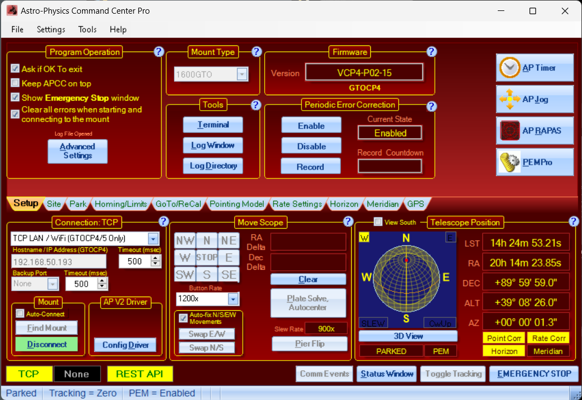The width and height of the screenshot is (582, 400).
Task: Click the Rate Corr status indicator
Action: click(548, 338)
